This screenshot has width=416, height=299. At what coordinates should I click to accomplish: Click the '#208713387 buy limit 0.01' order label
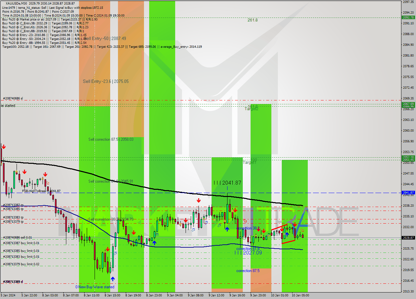coord(21,243)
